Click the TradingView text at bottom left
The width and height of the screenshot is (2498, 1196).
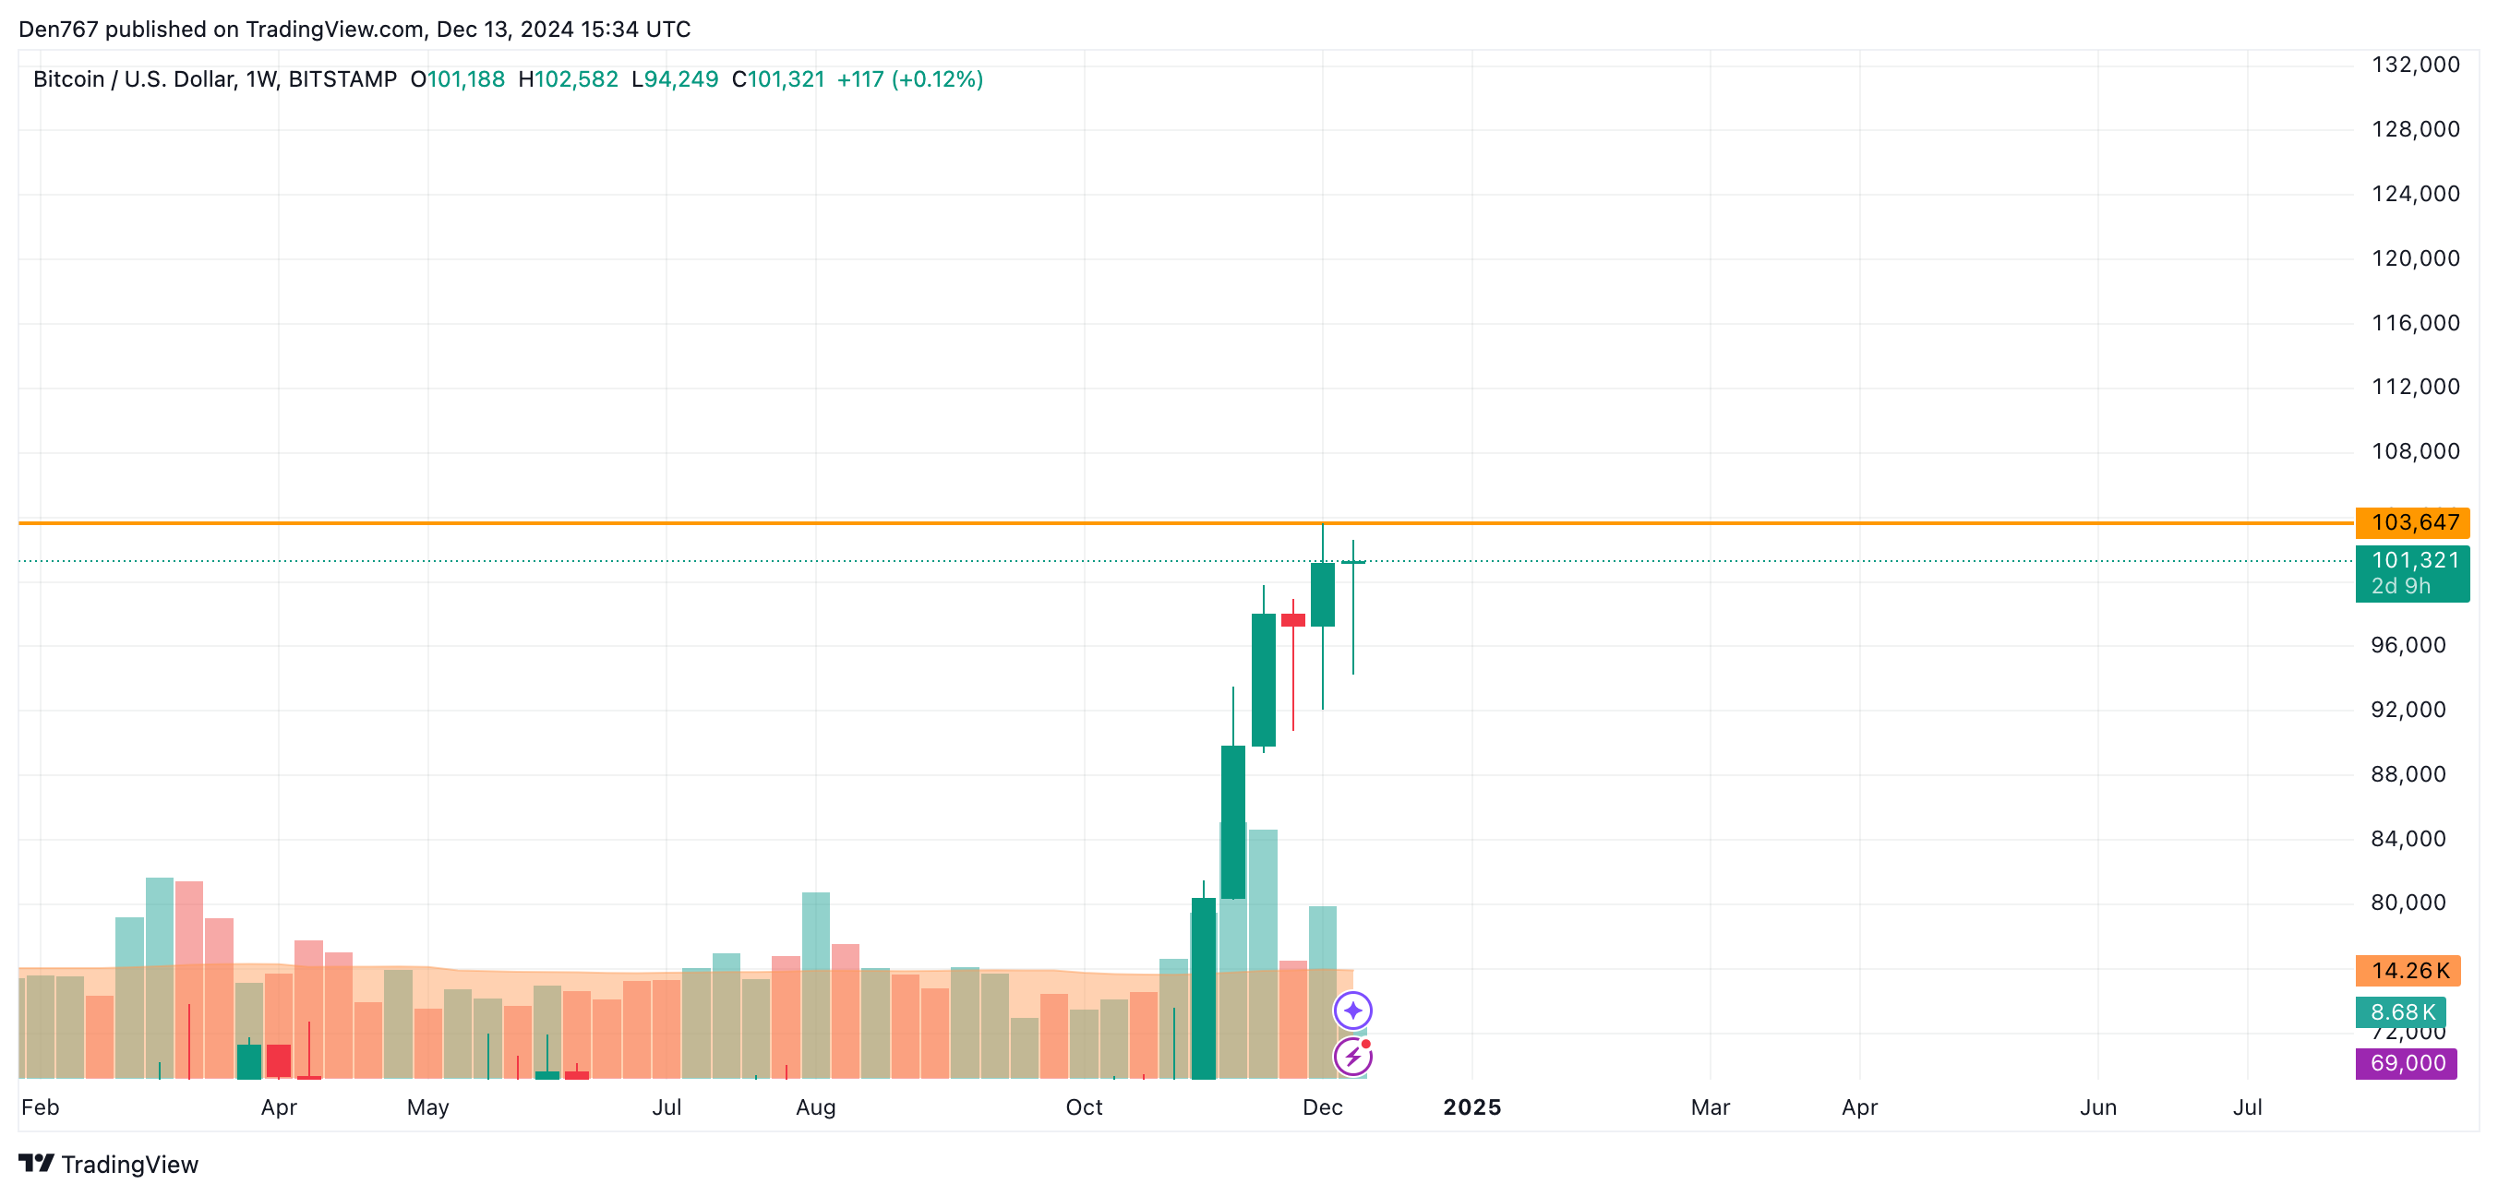click(x=130, y=1164)
